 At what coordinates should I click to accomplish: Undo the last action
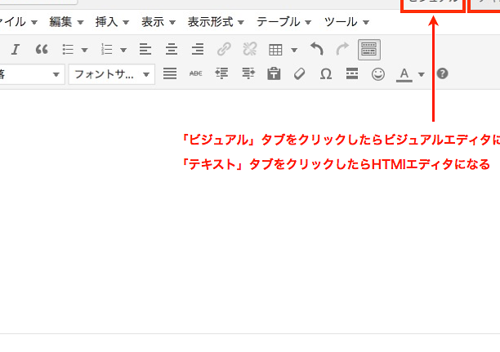point(317,50)
